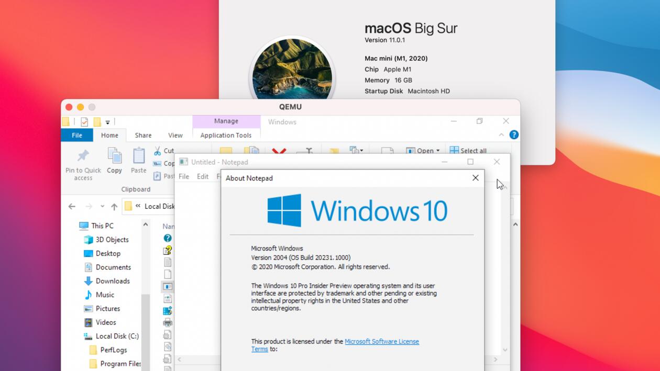This screenshot has height=371, width=660.
Task: Click the navigation pane scroll-up arrow
Action: [x=145, y=225]
